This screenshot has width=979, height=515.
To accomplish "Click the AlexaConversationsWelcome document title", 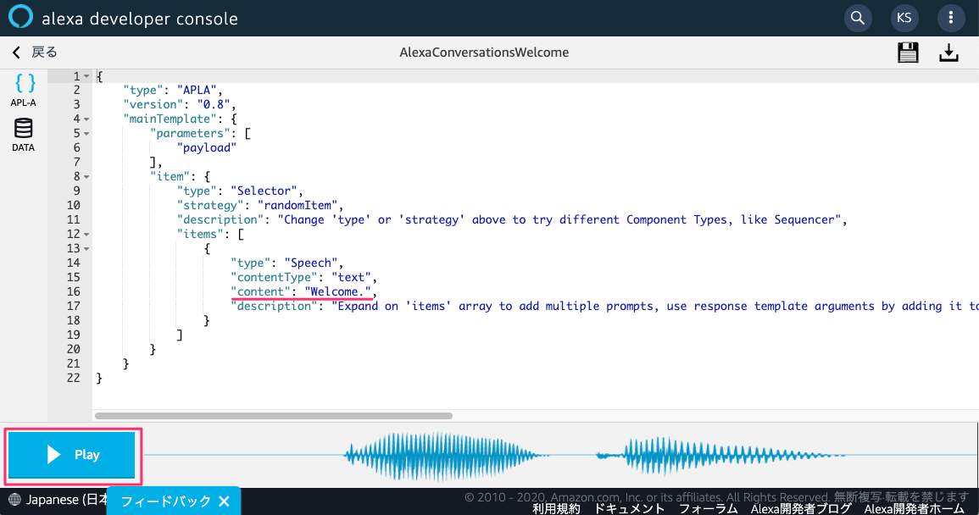I will pos(484,53).
